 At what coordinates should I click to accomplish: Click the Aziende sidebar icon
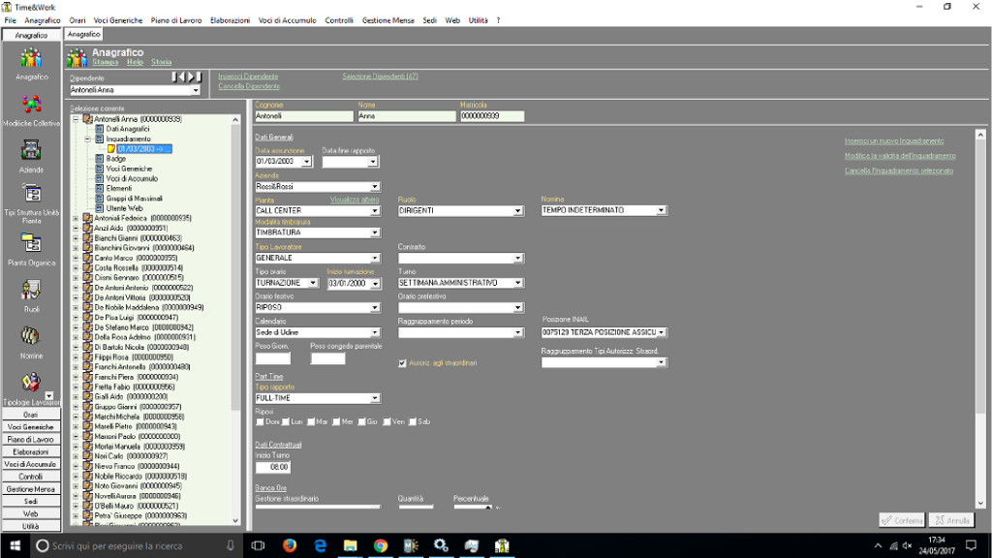tap(31, 150)
